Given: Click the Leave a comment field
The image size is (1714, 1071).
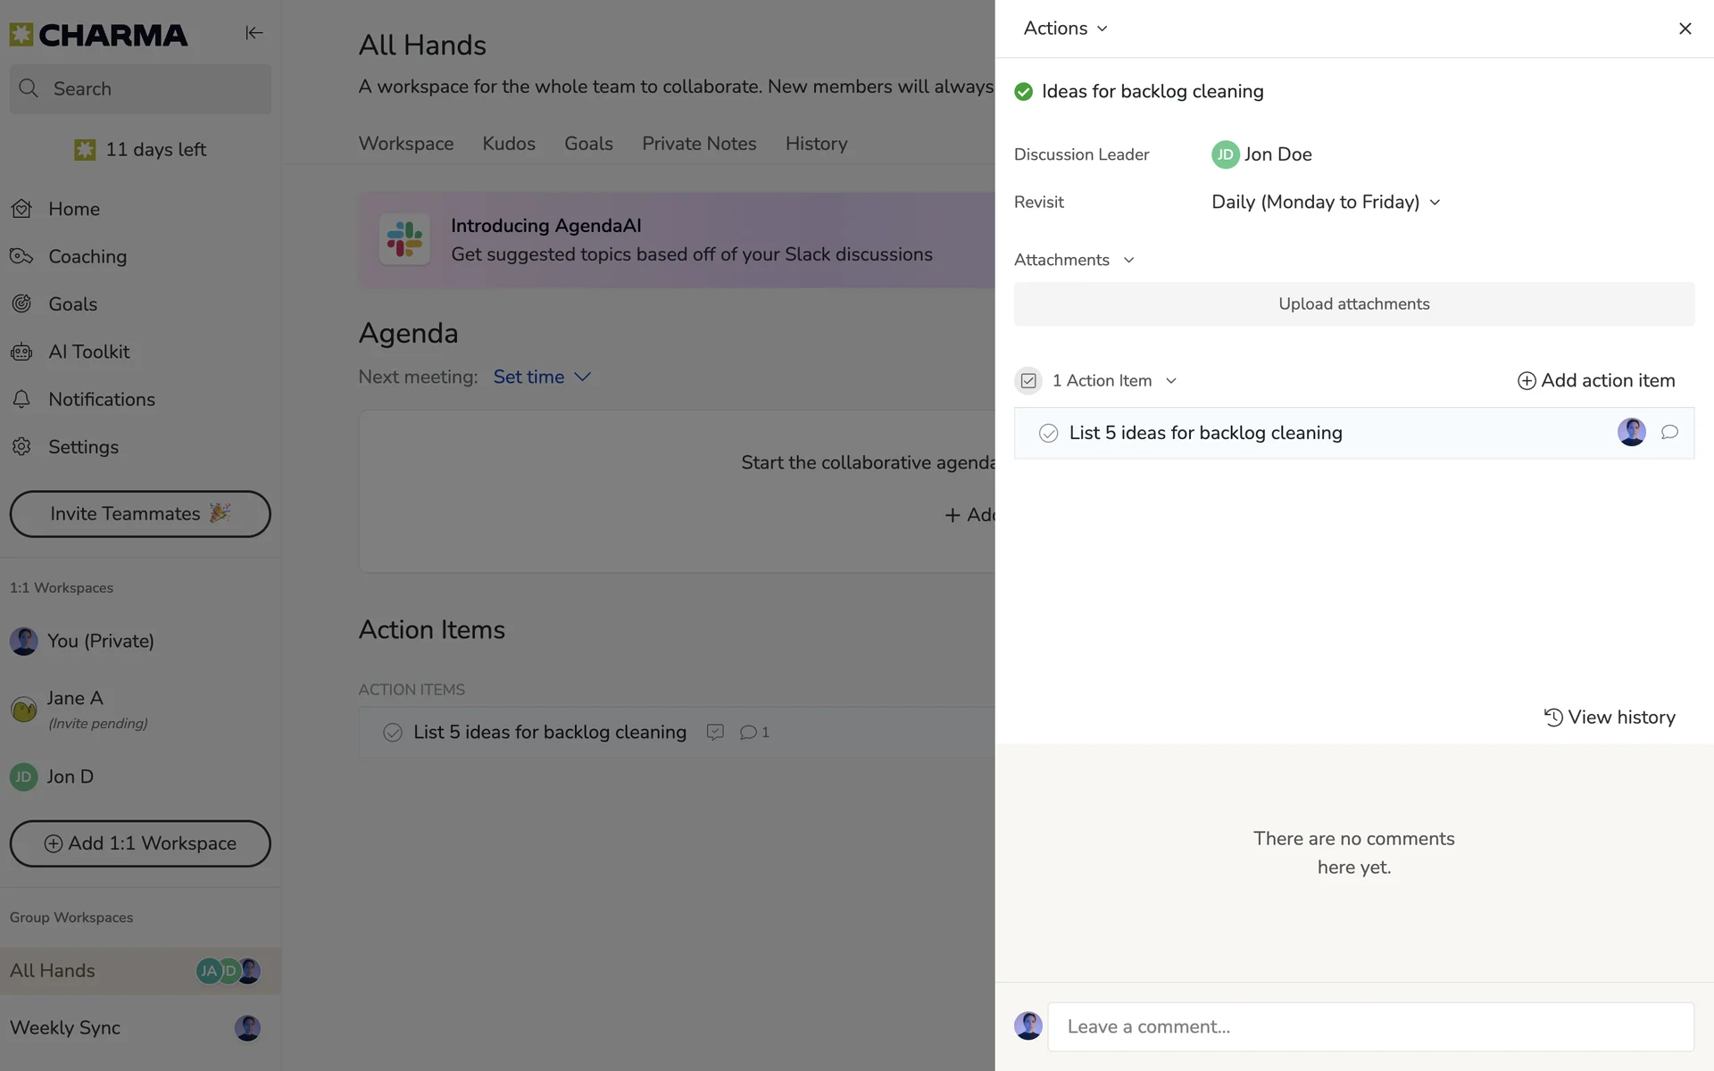Looking at the screenshot, I should click(x=1370, y=1027).
